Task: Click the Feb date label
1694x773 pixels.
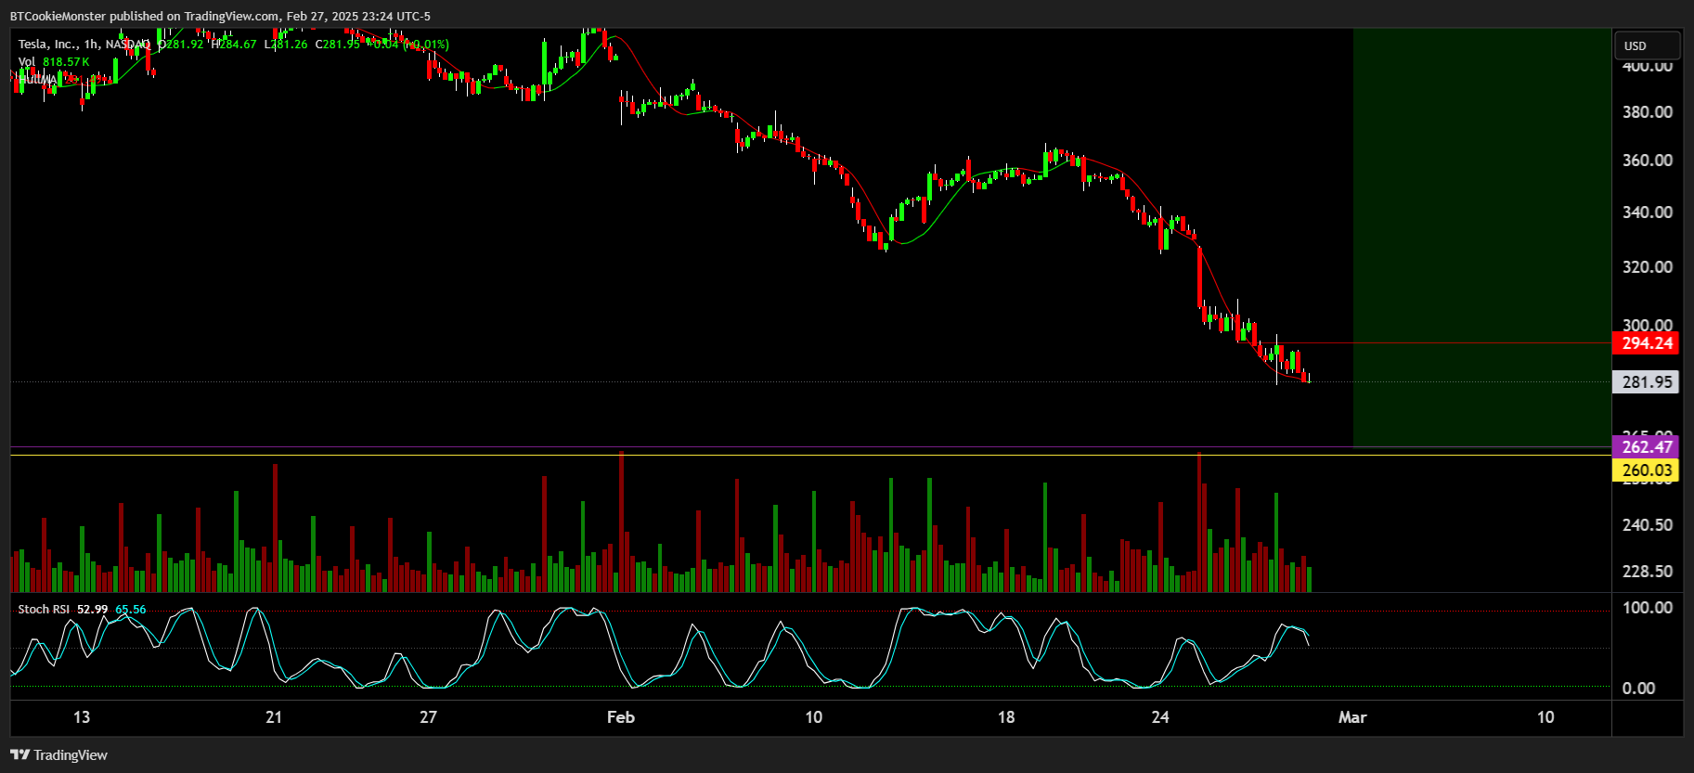Action: (621, 717)
